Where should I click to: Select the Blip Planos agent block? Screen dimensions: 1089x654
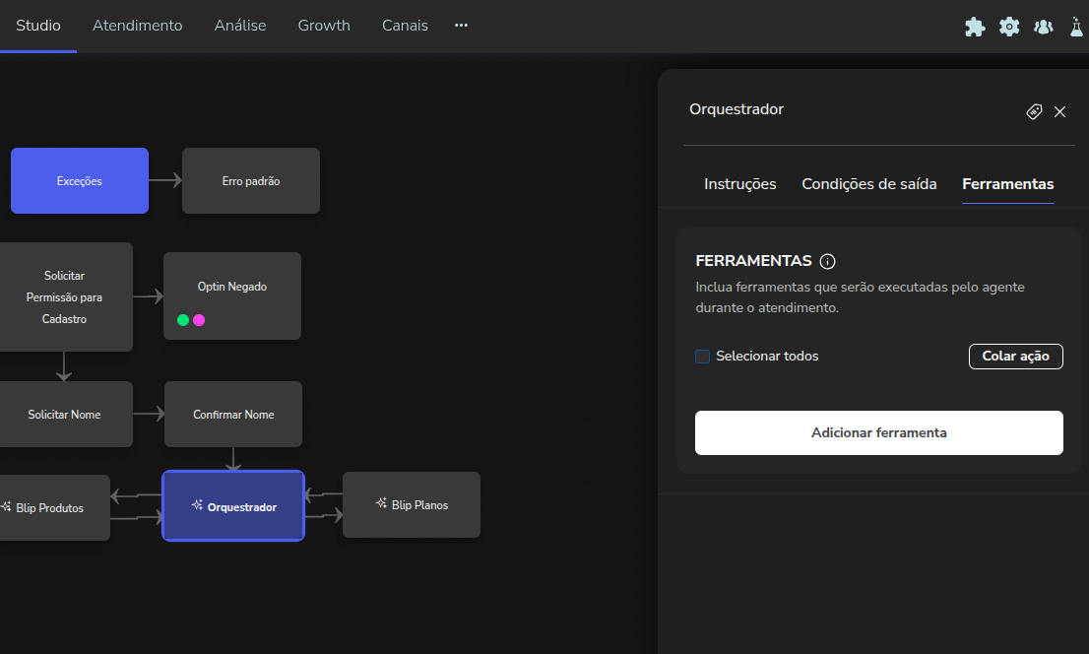click(x=412, y=505)
